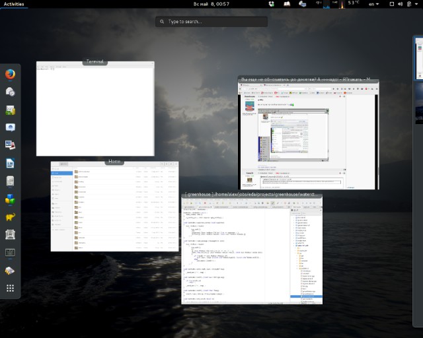This screenshot has height=338, width=423.
Task: Expand the system menu arrow
Action: 416,4
